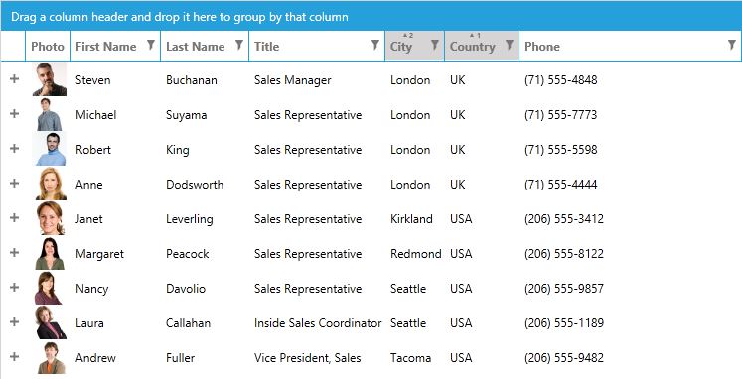Viewport: 742px width, 379px height.
Task: Open filter icon on Phone column
Action: tap(732, 45)
